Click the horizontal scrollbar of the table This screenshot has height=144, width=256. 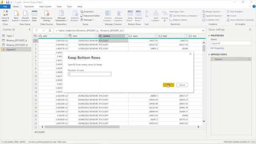82,127
